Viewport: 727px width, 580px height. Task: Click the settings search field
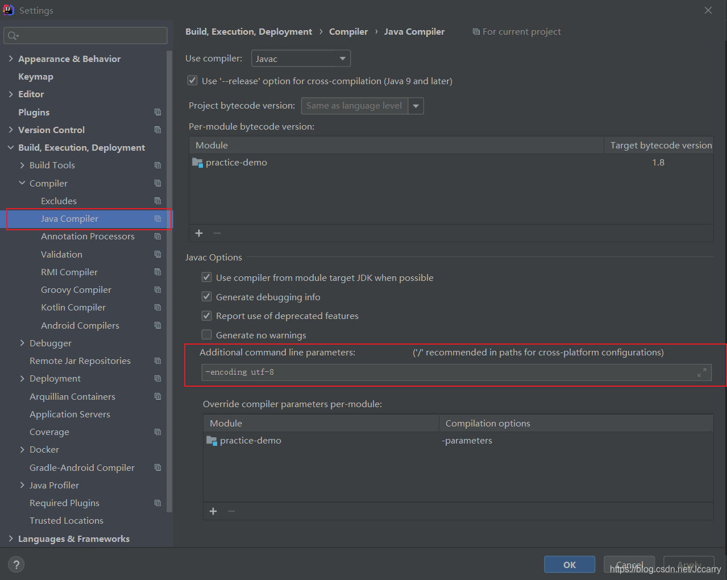(86, 36)
